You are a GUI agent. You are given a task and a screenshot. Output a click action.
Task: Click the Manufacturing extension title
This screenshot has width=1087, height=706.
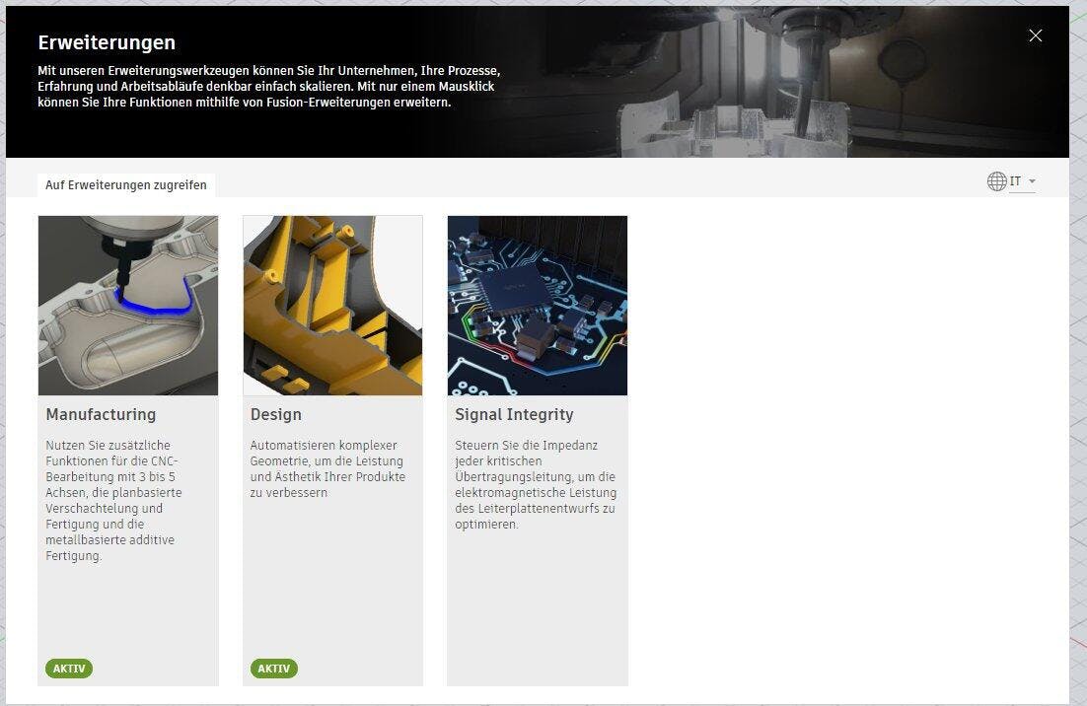[101, 414]
